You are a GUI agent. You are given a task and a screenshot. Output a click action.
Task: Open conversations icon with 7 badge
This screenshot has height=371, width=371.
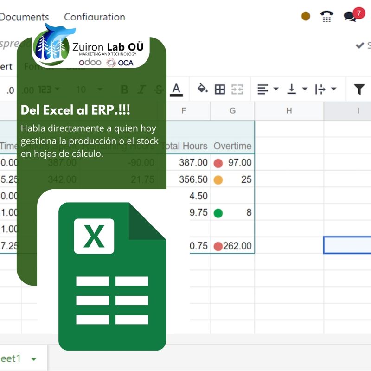click(x=354, y=15)
